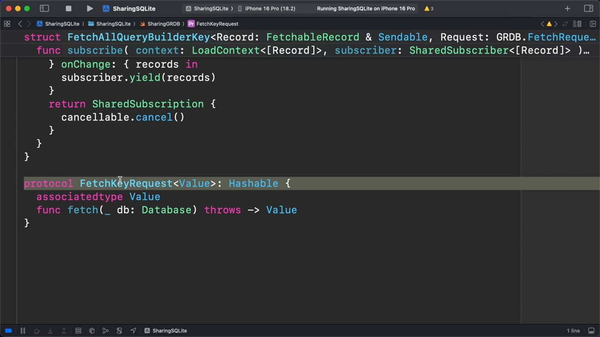The width and height of the screenshot is (600, 337).
Task: Toggle the navigator sidebar
Action: [44, 8]
